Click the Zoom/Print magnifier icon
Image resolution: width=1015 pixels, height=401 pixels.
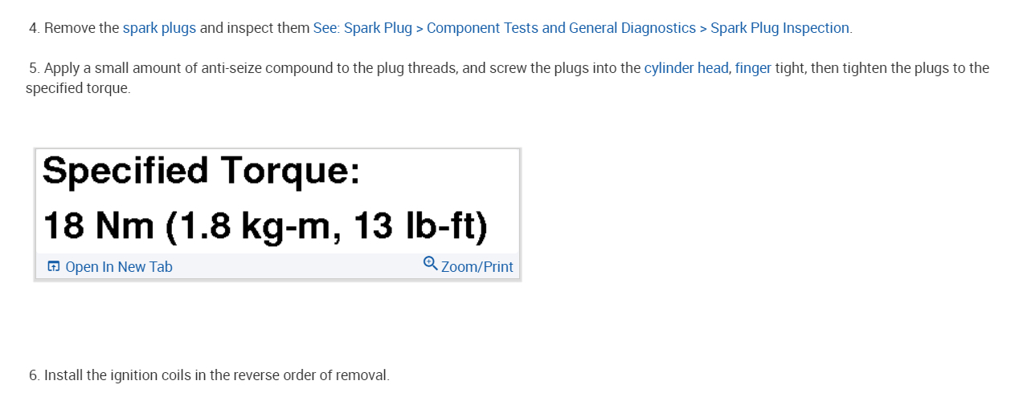(430, 264)
